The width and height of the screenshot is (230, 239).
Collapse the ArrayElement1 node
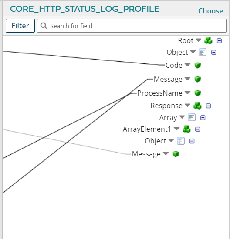pos(198,129)
